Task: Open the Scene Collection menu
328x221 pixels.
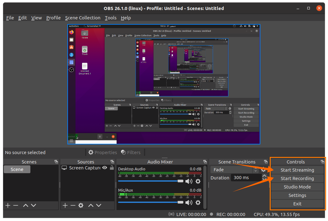Action: click(83, 18)
